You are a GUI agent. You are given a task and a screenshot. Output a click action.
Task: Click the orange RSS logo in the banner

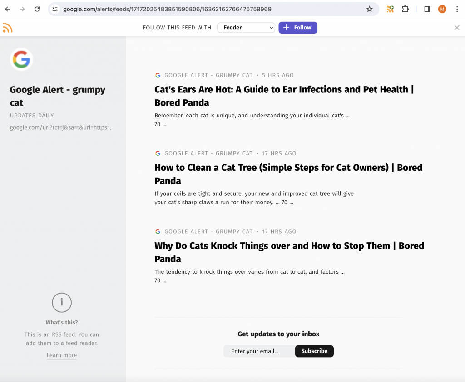pos(7,28)
